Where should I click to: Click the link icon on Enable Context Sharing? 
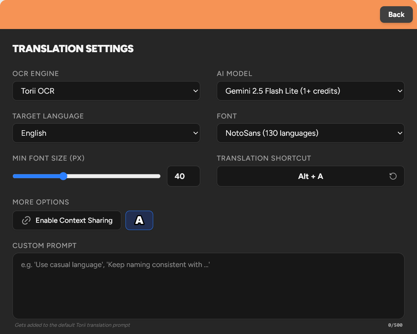coord(26,220)
